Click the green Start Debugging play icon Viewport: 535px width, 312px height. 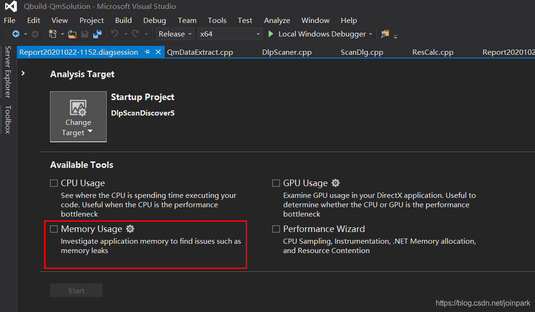click(x=271, y=34)
